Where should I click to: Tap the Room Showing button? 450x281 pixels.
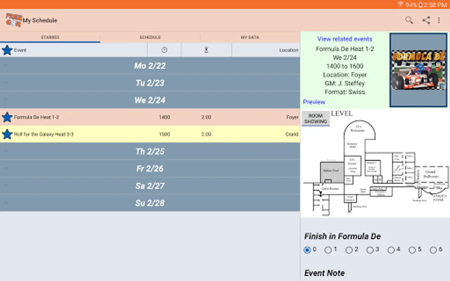click(x=316, y=118)
